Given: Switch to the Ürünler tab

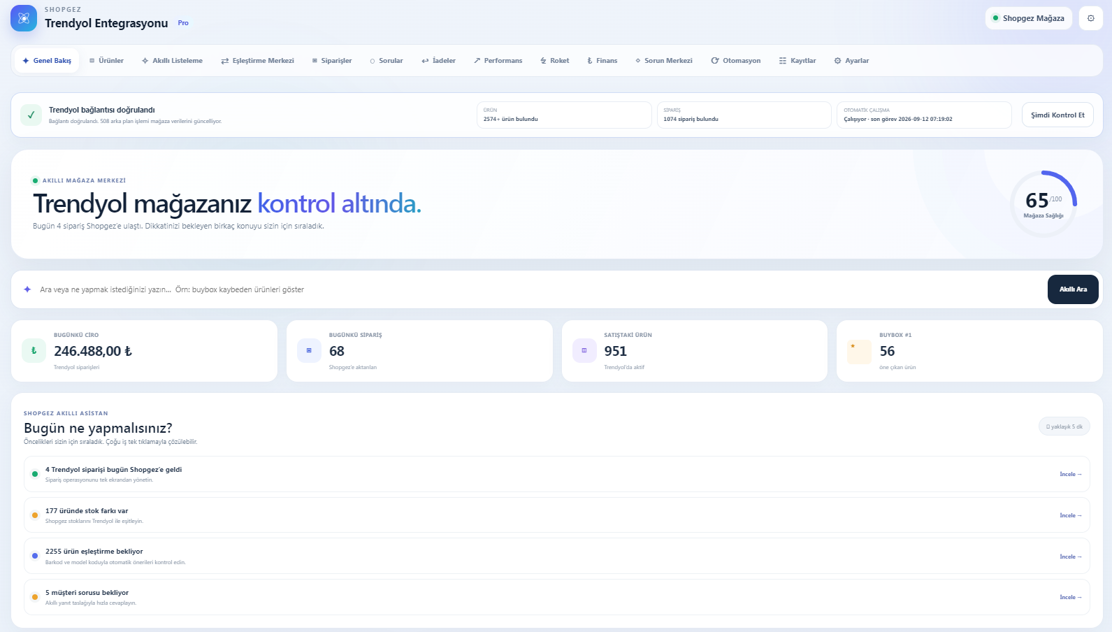Looking at the screenshot, I should pyautogui.click(x=106, y=61).
